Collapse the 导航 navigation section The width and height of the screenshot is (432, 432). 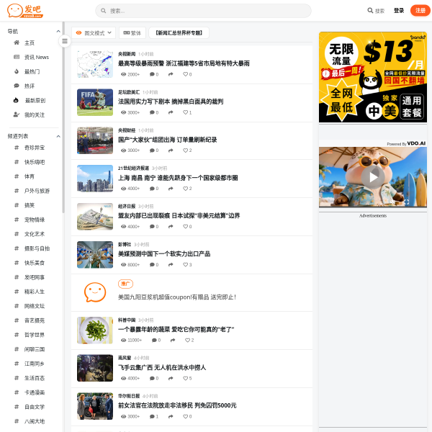(x=58, y=32)
